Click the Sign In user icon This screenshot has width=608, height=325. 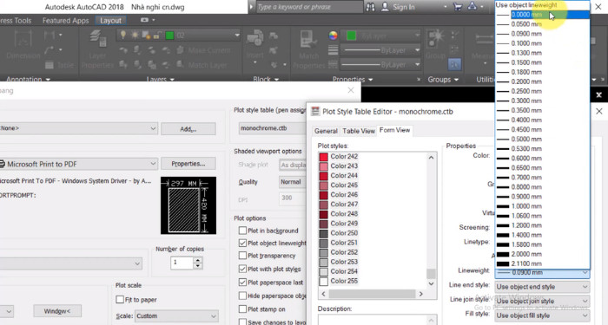[x=385, y=7]
